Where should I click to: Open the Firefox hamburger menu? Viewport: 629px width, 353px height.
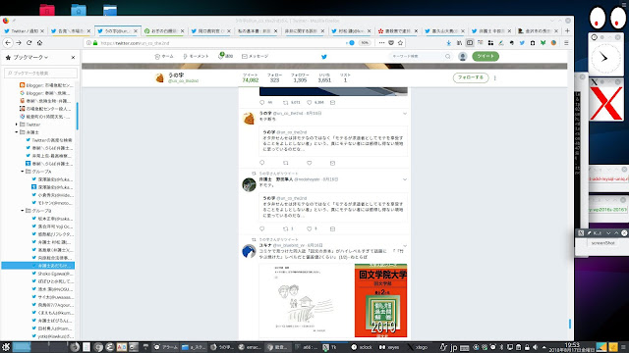(566, 43)
